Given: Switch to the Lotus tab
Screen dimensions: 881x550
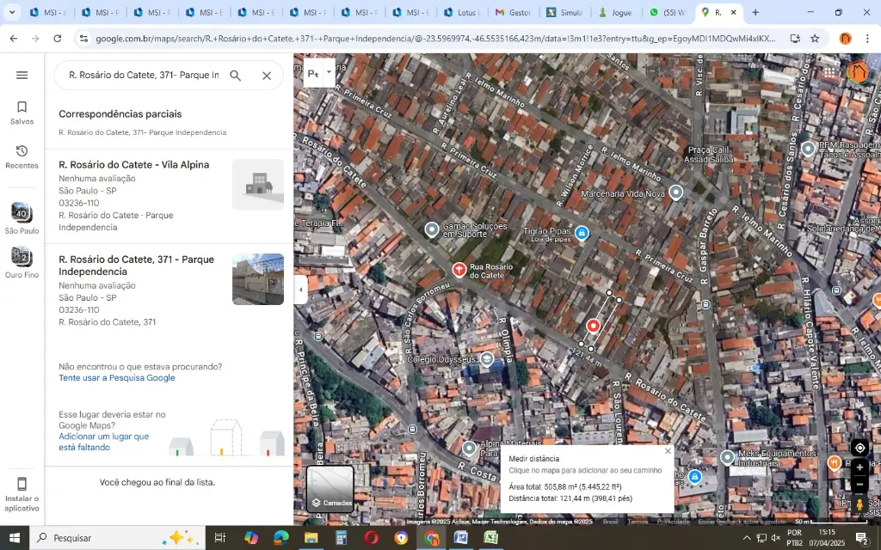Looking at the screenshot, I should pyautogui.click(x=462, y=12).
